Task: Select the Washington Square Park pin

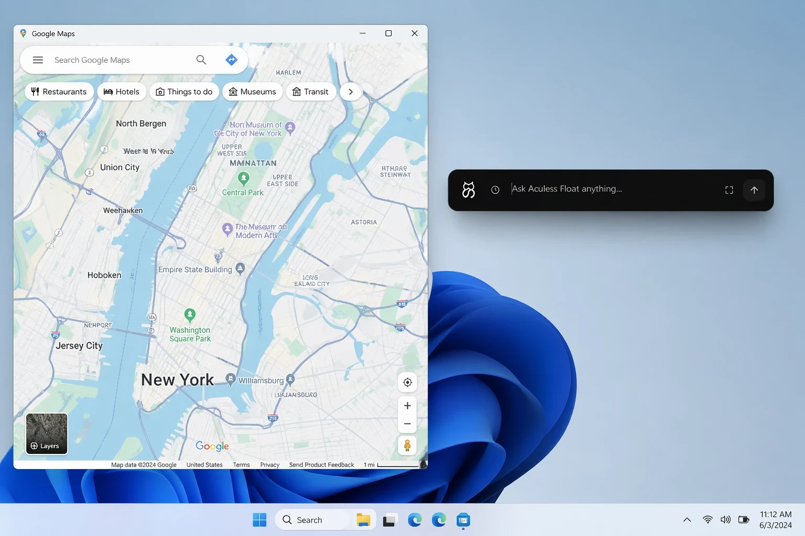Action: coord(190,315)
